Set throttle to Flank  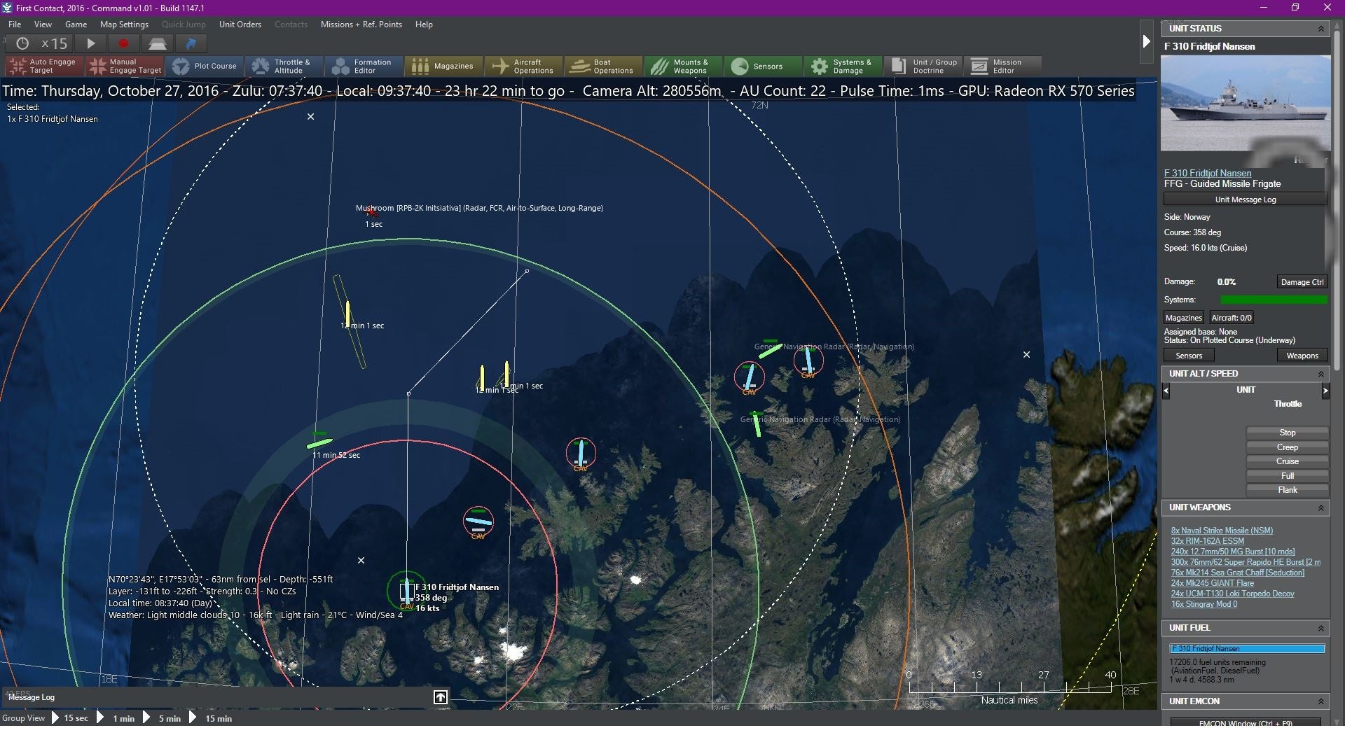click(x=1287, y=490)
